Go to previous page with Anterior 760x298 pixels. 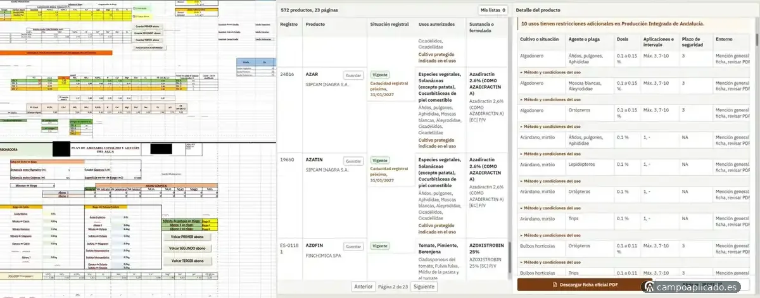(364, 287)
